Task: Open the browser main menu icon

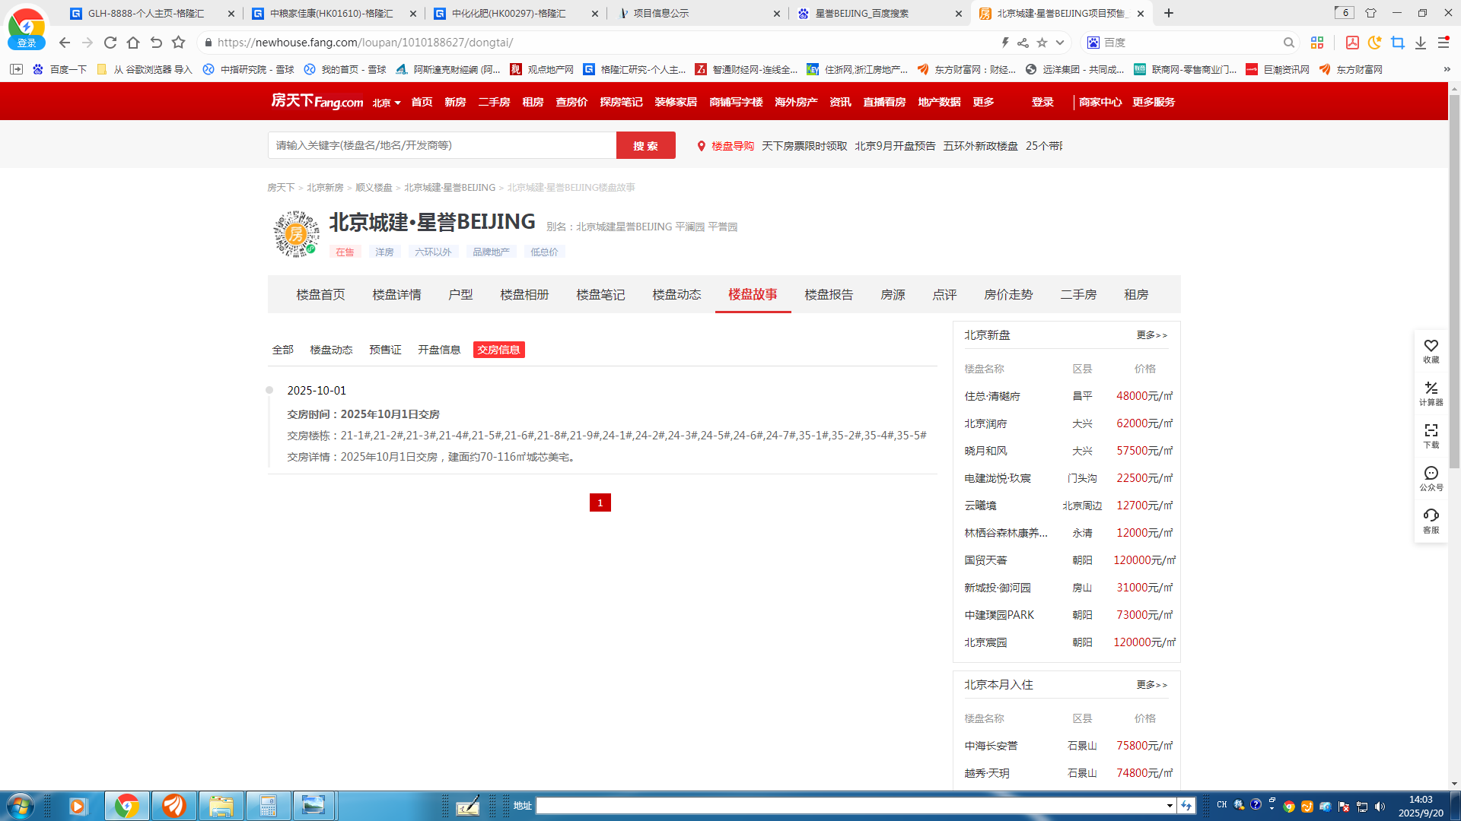Action: click(x=1443, y=43)
